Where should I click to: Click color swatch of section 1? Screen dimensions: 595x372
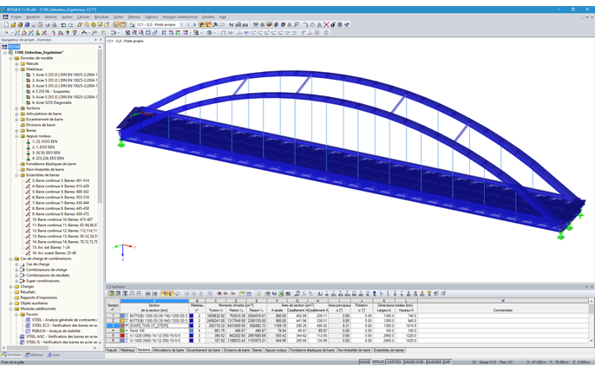pos(122,316)
